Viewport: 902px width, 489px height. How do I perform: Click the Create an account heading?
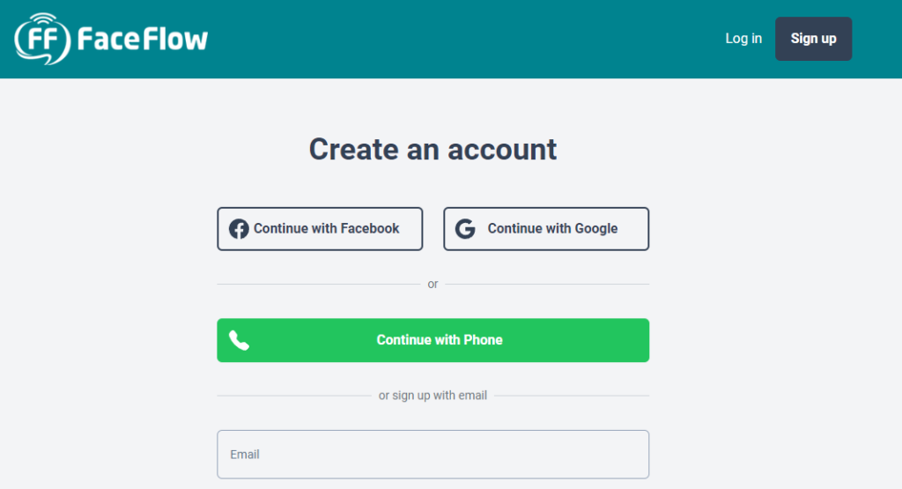[x=433, y=150]
